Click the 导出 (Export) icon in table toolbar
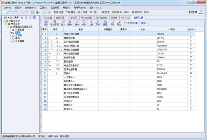 [119, 22]
